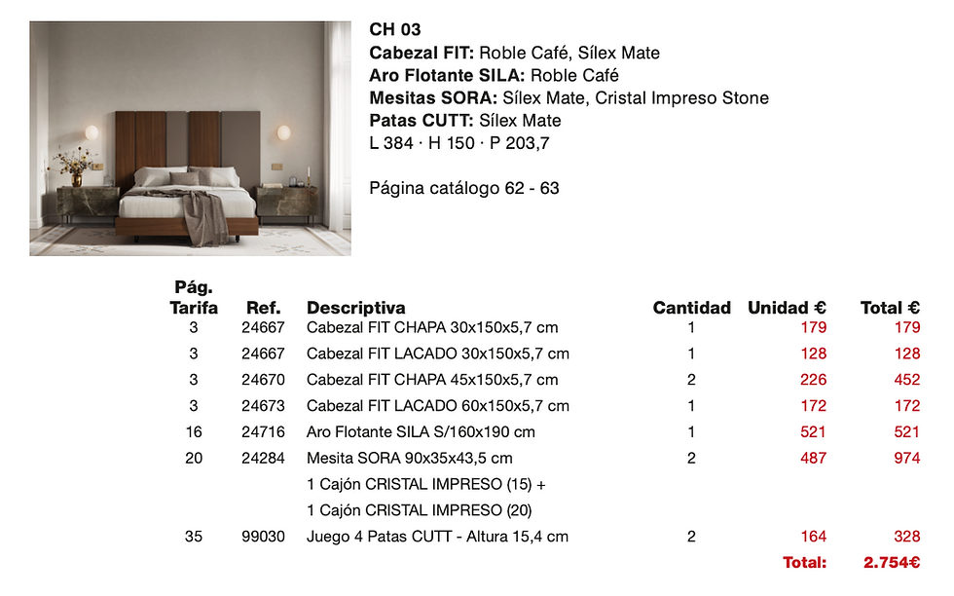Select reference 24670 in the table
This screenshot has width=954, height=596.
pyautogui.click(x=263, y=380)
